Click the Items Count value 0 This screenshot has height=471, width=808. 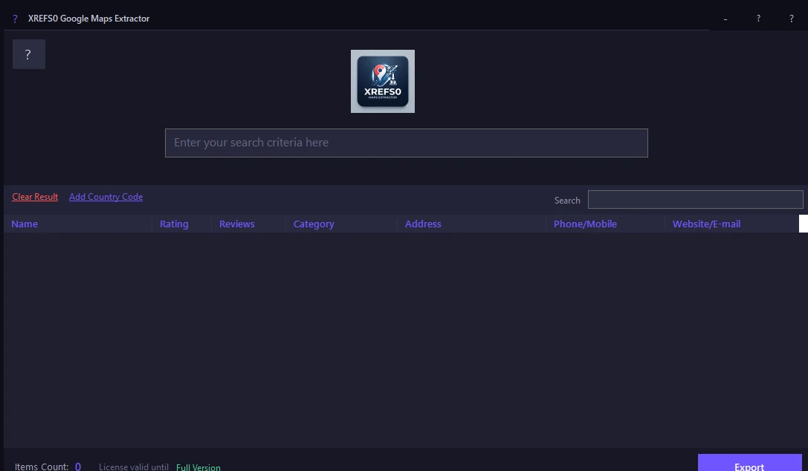pyautogui.click(x=78, y=467)
